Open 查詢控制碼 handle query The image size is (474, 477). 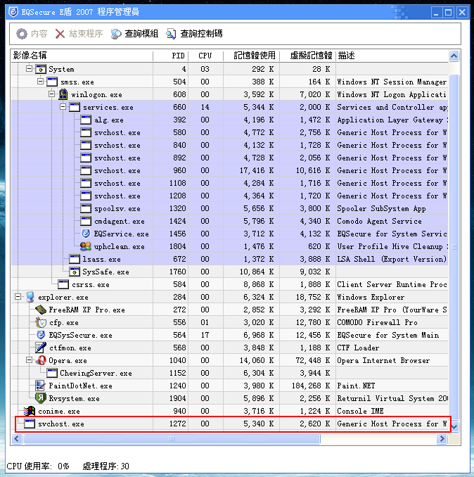(194, 34)
